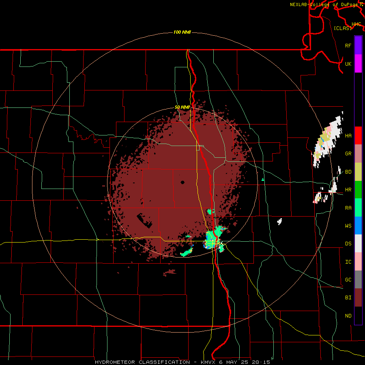Click the 'RF' legend label
The height and width of the screenshot is (365, 365).
pyautogui.click(x=348, y=45)
